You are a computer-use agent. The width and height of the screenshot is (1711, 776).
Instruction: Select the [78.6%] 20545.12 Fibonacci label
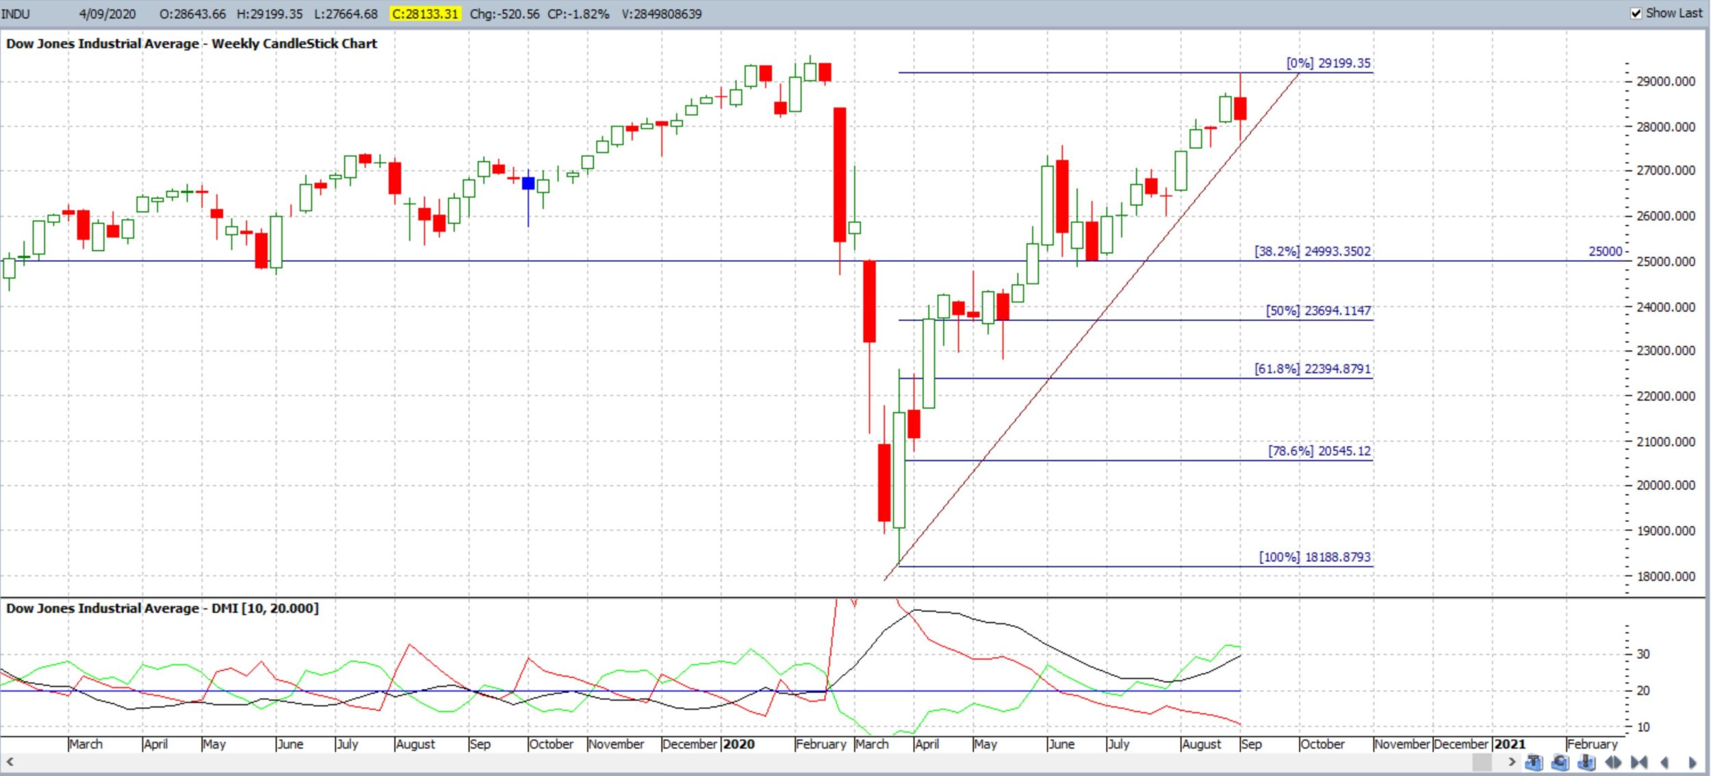[1320, 451]
